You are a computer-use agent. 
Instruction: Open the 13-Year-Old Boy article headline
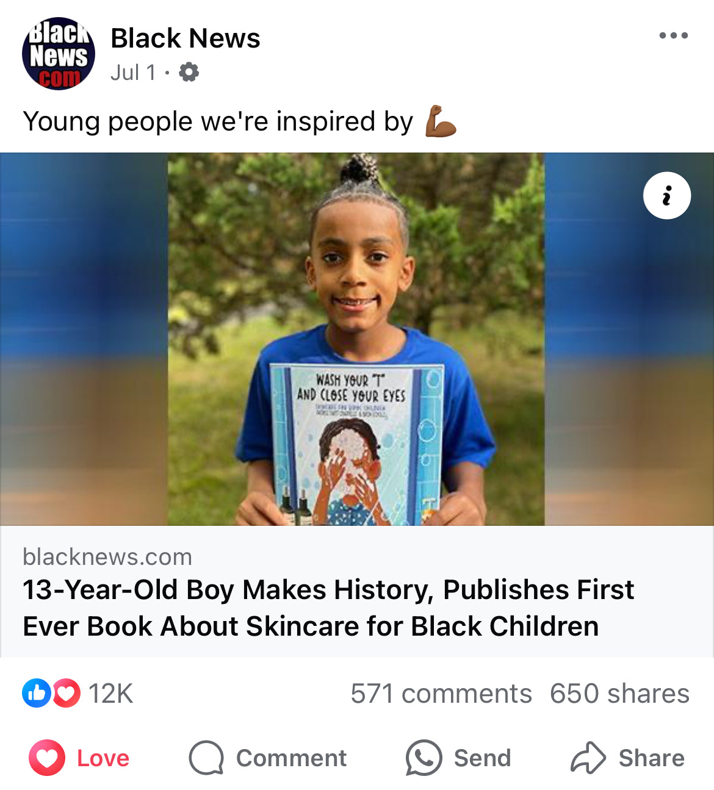(328, 608)
